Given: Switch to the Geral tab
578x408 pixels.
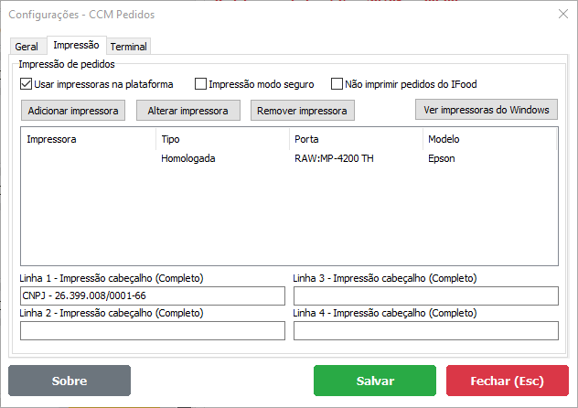Looking at the screenshot, I should 27,47.
